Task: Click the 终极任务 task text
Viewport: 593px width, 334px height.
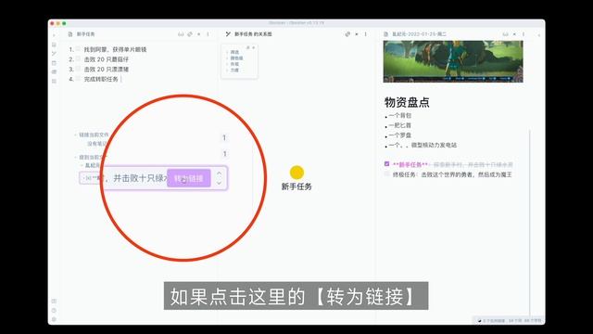Action: (x=452, y=174)
